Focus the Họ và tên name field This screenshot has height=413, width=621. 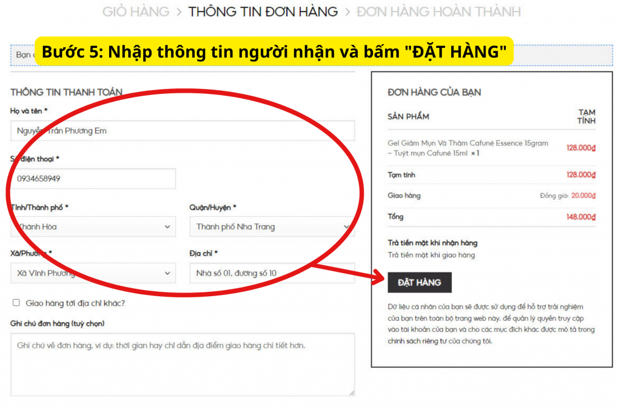pos(182,131)
